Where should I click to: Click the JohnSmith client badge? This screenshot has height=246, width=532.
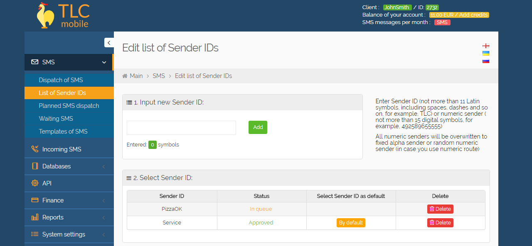pyautogui.click(x=397, y=7)
